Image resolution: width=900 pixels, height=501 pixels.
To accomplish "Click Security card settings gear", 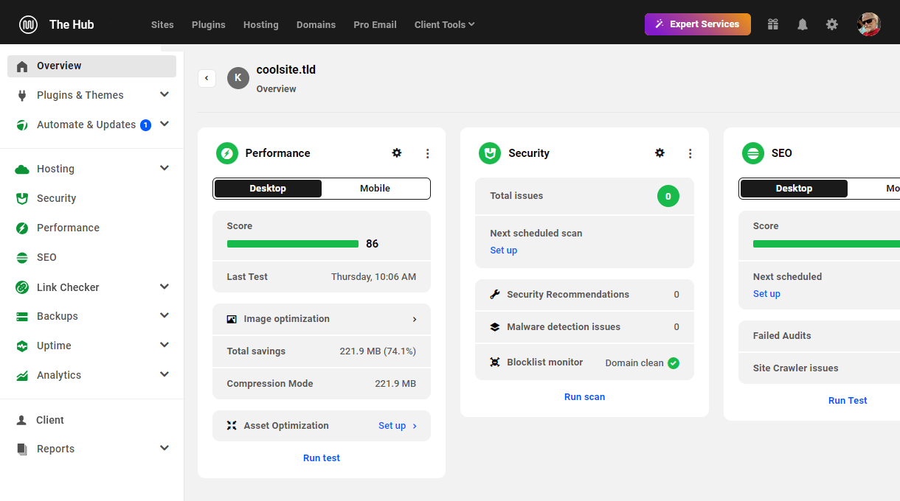I will pyautogui.click(x=660, y=153).
